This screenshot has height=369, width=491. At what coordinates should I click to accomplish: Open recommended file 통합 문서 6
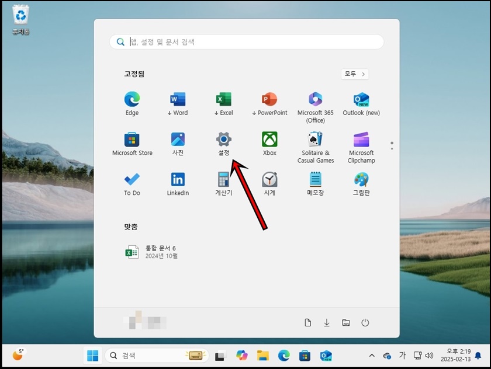point(151,252)
